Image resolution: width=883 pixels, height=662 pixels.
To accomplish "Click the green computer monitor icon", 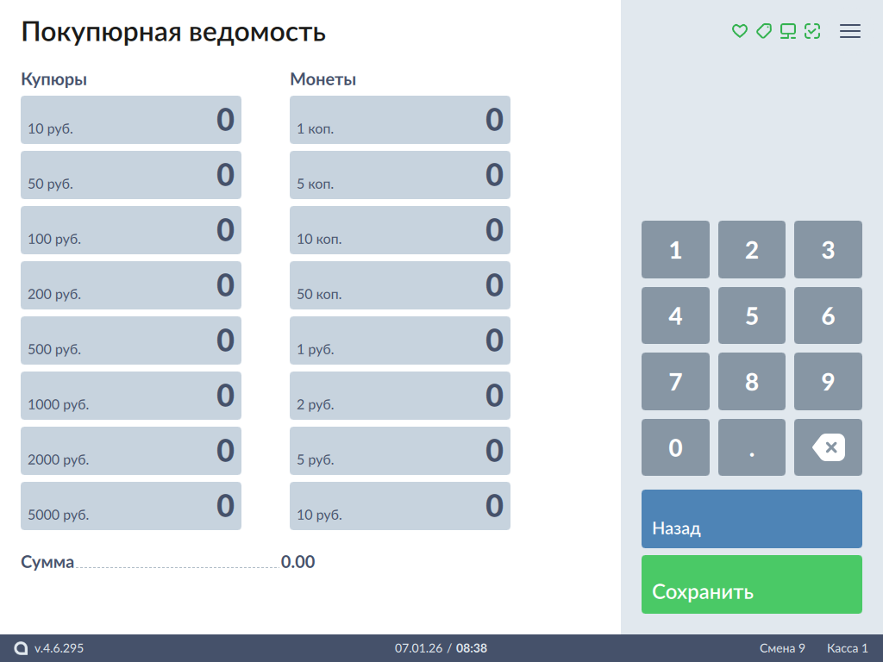I will [x=787, y=31].
